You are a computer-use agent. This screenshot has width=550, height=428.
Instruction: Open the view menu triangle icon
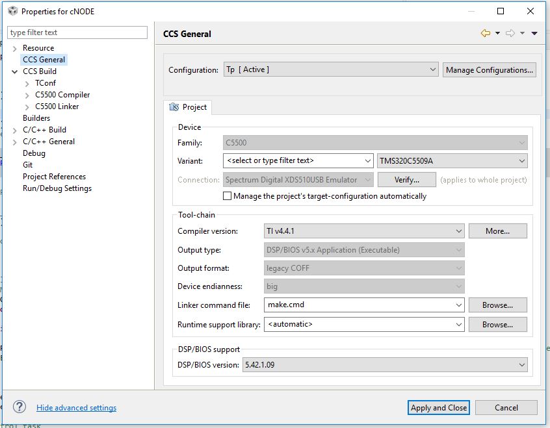(534, 34)
